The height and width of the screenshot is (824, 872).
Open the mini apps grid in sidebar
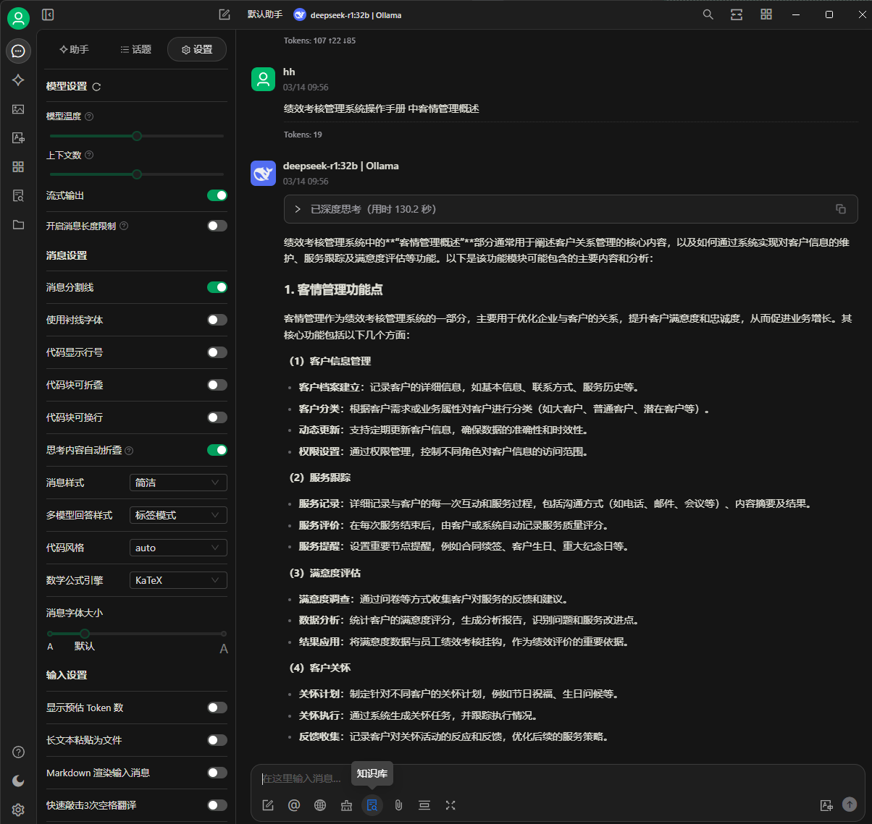tap(19, 167)
